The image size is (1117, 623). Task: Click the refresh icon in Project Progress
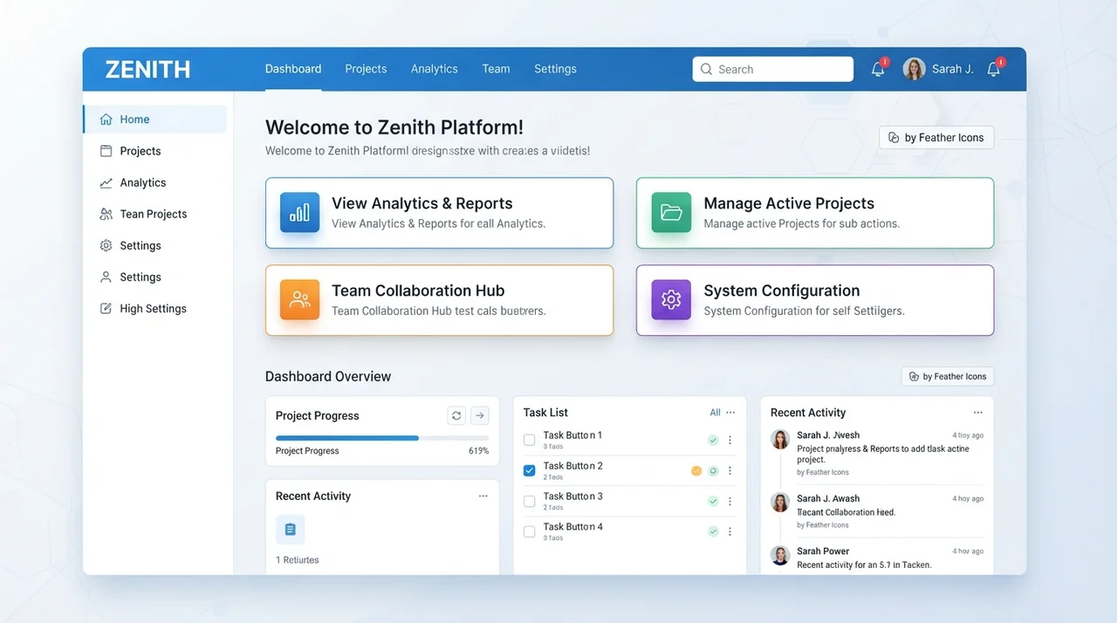pos(456,416)
